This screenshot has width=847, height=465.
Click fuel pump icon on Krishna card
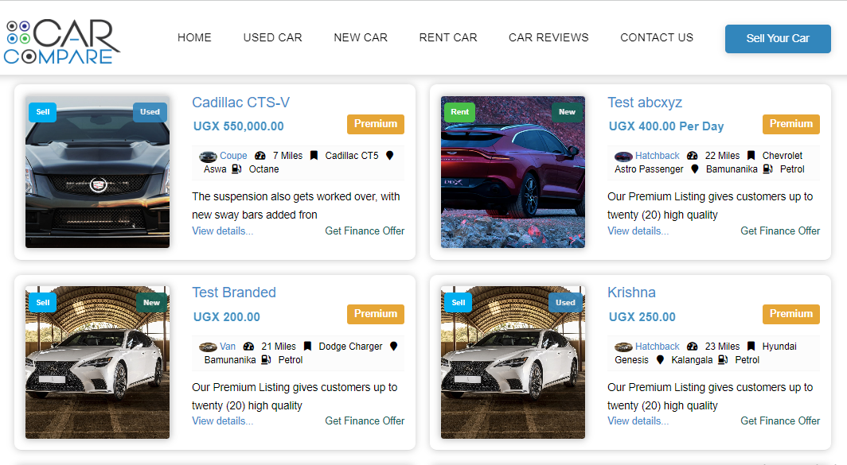click(723, 360)
